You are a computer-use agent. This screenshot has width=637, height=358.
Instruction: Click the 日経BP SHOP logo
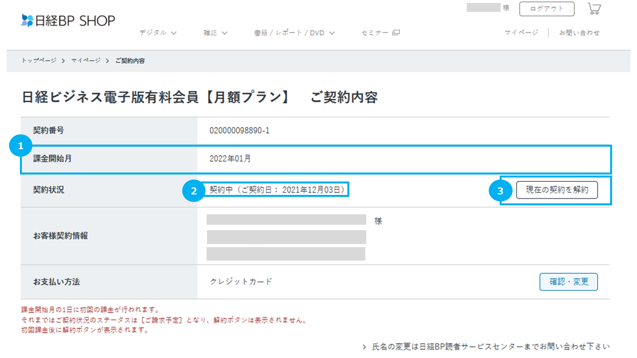pos(68,20)
